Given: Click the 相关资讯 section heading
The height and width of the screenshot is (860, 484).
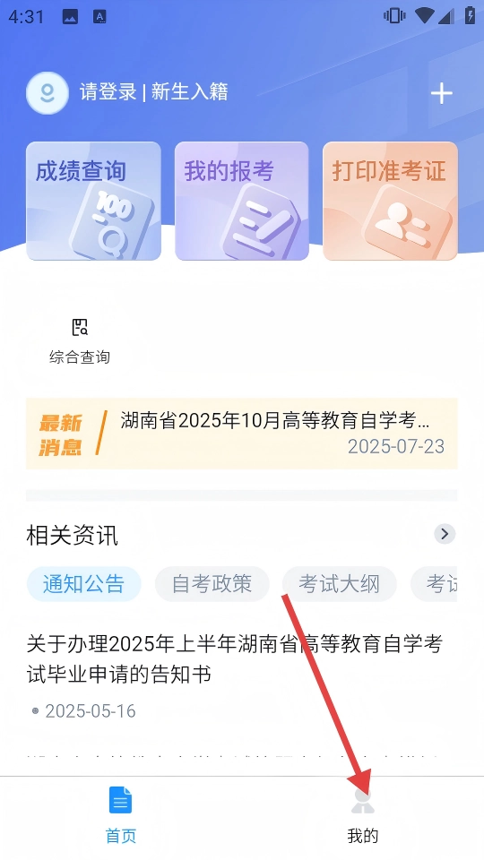Looking at the screenshot, I should [x=72, y=535].
